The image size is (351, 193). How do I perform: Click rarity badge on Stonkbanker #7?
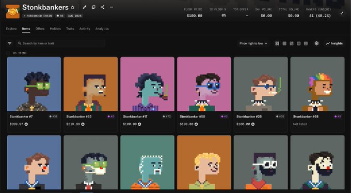[x=53, y=116]
